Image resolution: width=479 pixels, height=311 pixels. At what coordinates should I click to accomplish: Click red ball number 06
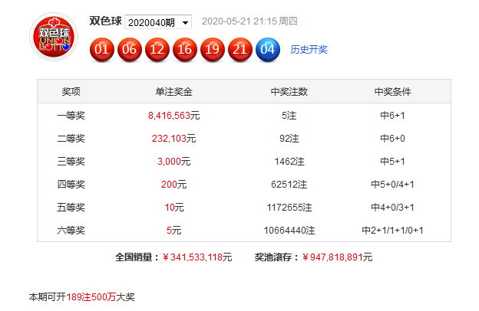pyautogui.click(x=130, y=49)
